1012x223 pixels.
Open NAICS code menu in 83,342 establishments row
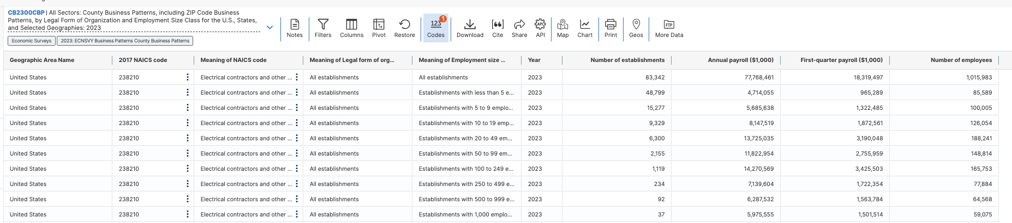(188, 77)
